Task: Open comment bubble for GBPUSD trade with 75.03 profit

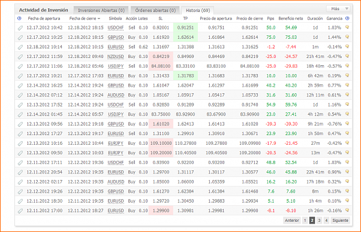Action: [347, 37]
